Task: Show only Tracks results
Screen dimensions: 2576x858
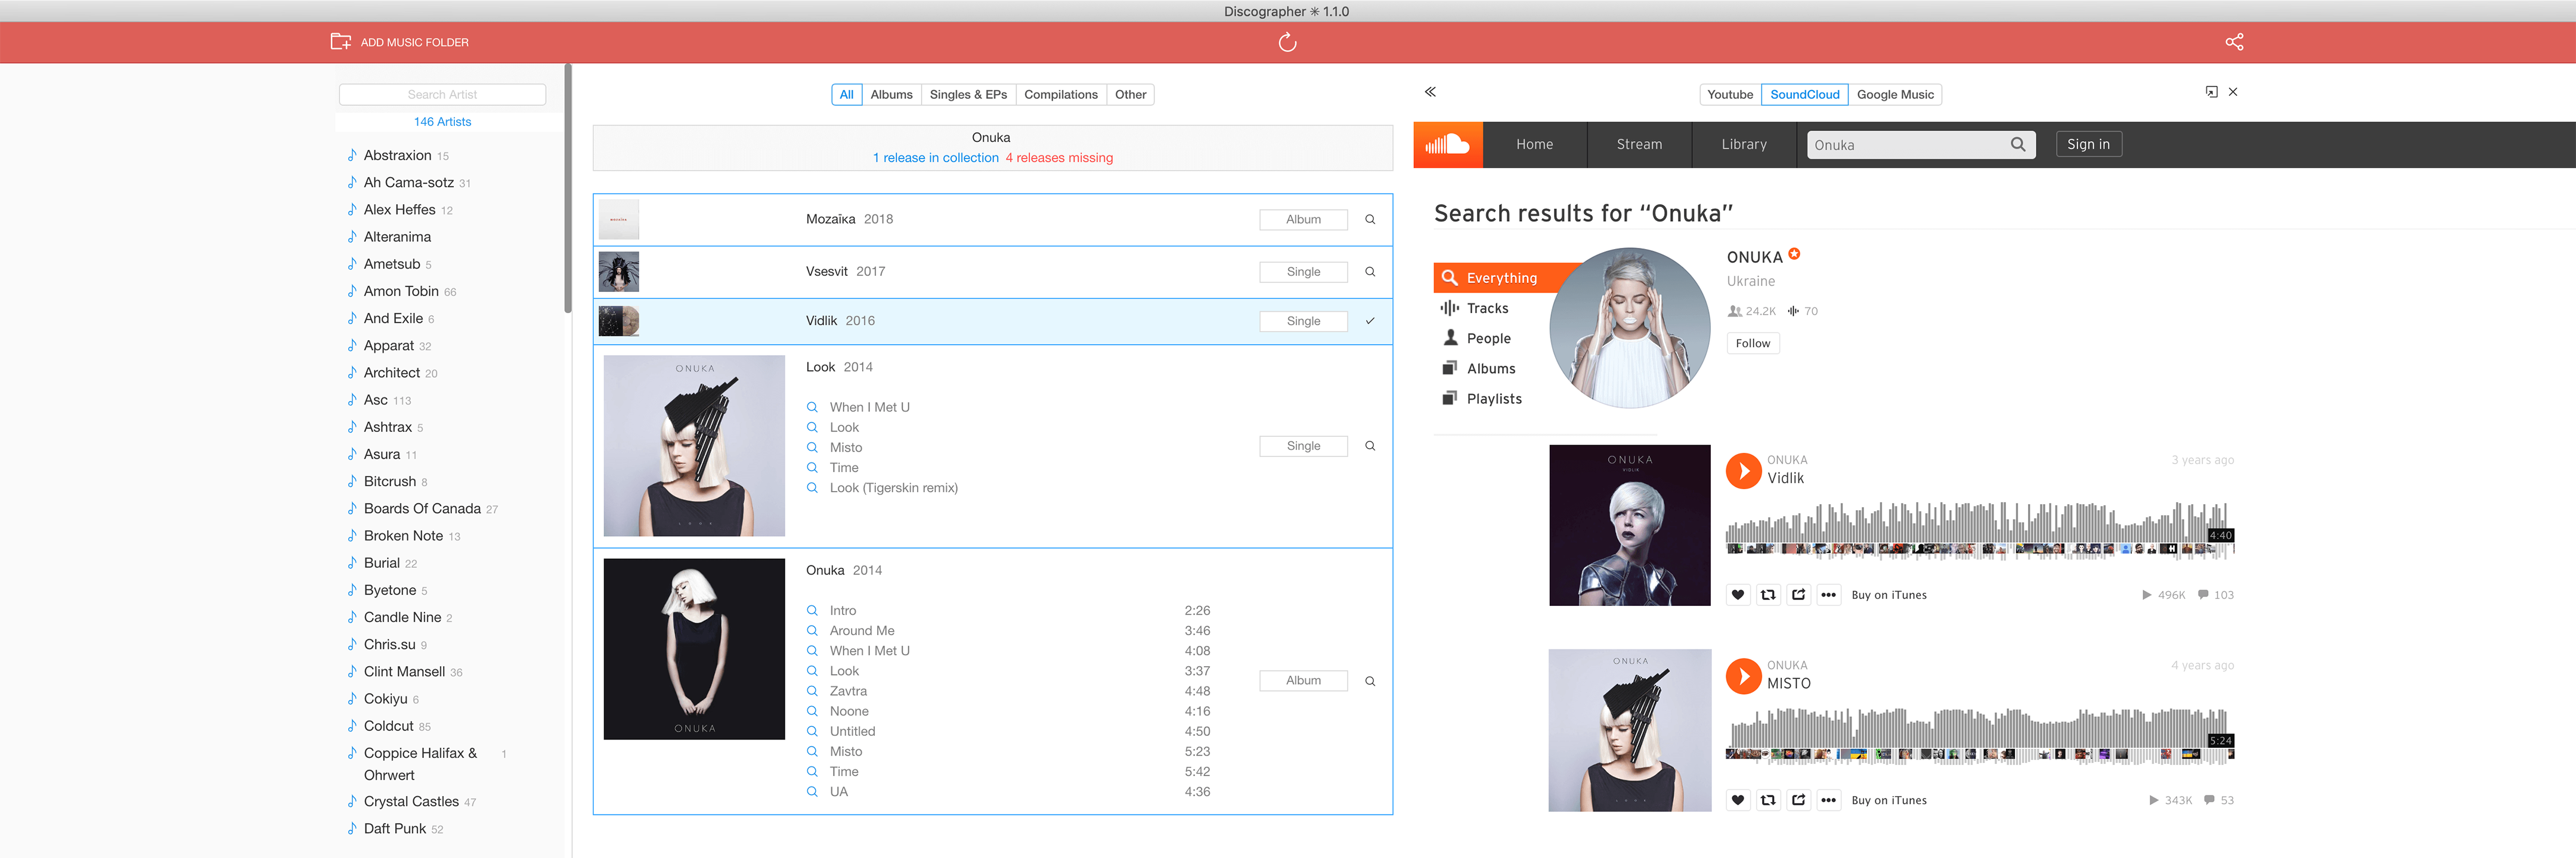Action: [x=1476, y=309]
